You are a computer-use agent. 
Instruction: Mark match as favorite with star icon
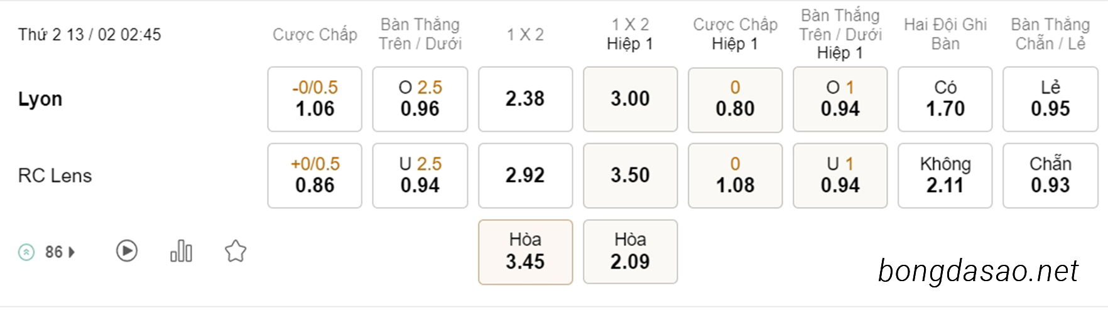point(236,251)
